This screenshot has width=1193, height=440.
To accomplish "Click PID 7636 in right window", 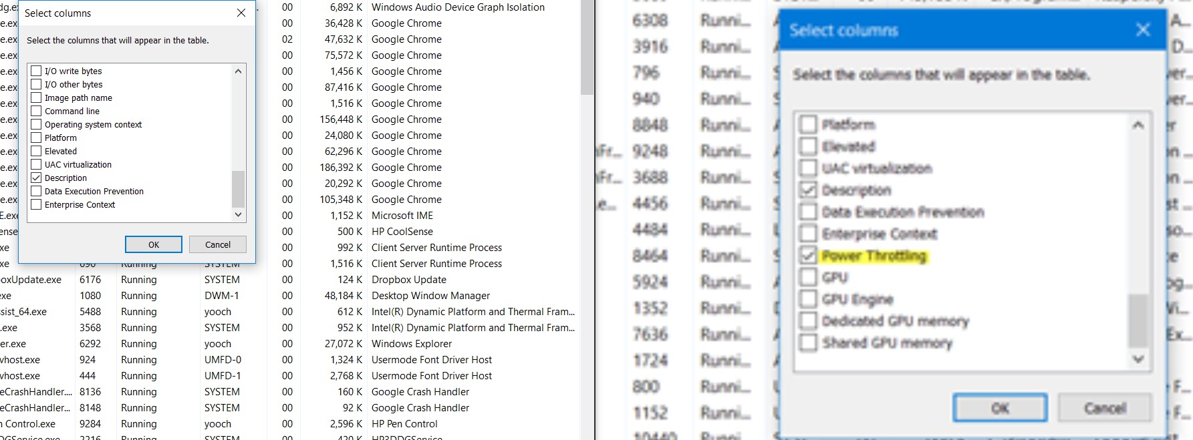I will [650, 334].
